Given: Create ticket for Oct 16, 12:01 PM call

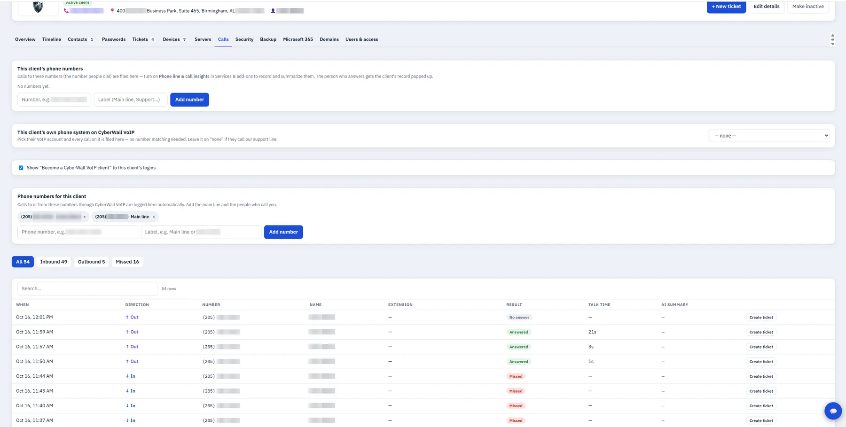Looking at the screenshot, I should pos(761,318).
